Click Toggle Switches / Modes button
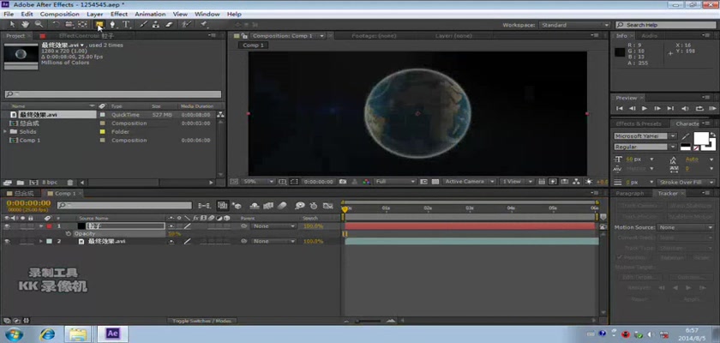Screen dimensions: 720x343 click(202, 321)
